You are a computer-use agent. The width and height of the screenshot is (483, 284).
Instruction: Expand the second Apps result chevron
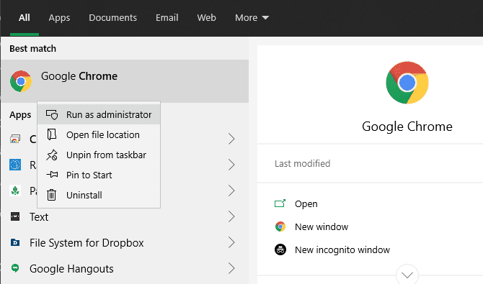[231, 165]
